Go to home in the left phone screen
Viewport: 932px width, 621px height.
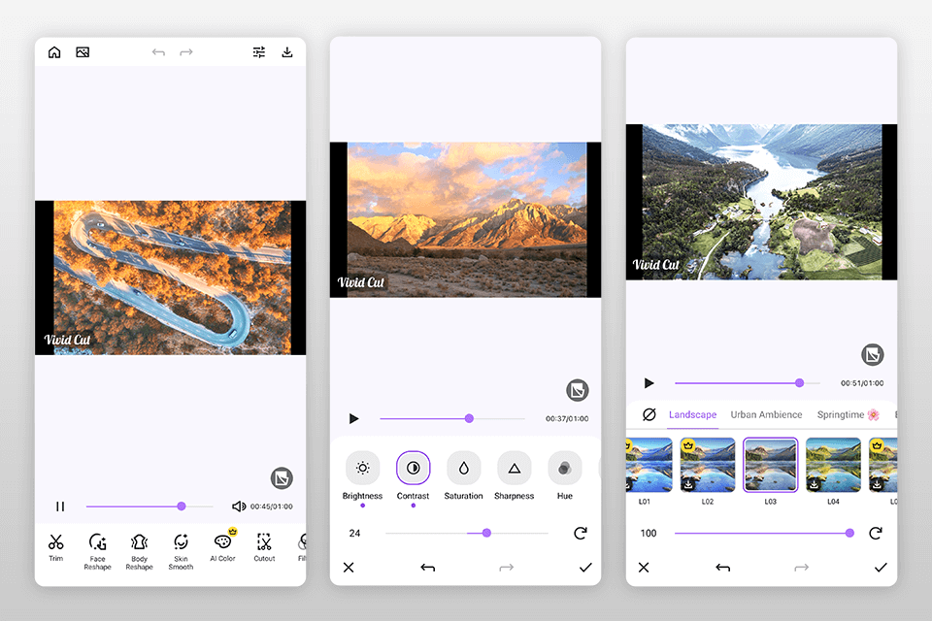tap(54, 52)
